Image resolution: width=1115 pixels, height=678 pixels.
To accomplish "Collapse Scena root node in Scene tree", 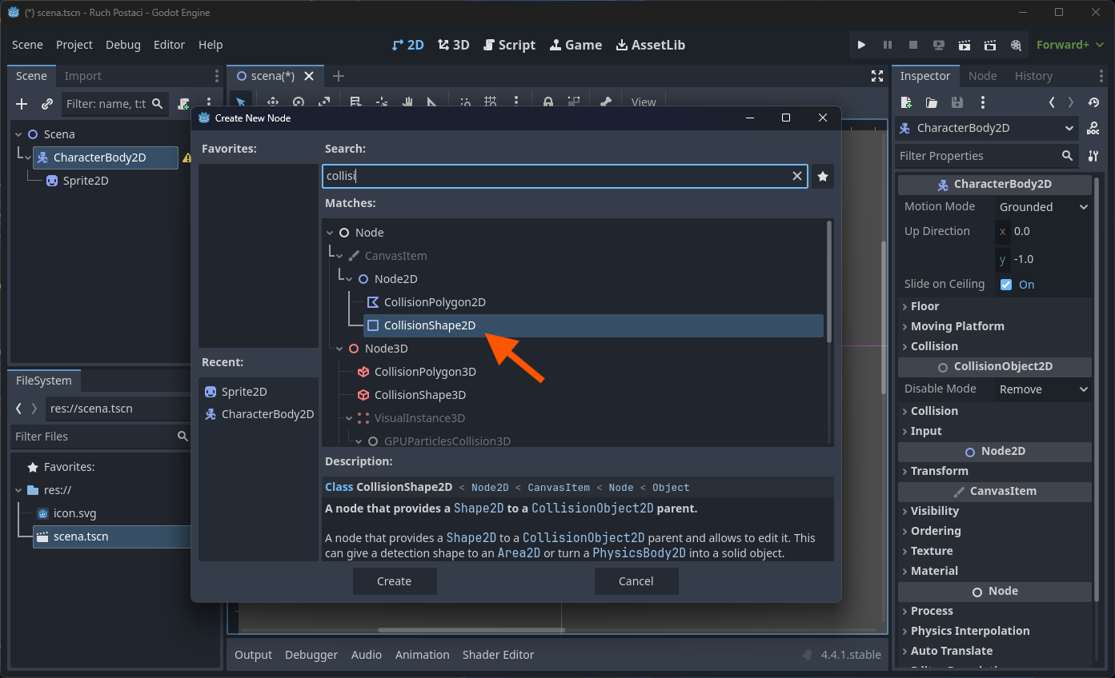I will pyautogui.click(x=19, y=134).
